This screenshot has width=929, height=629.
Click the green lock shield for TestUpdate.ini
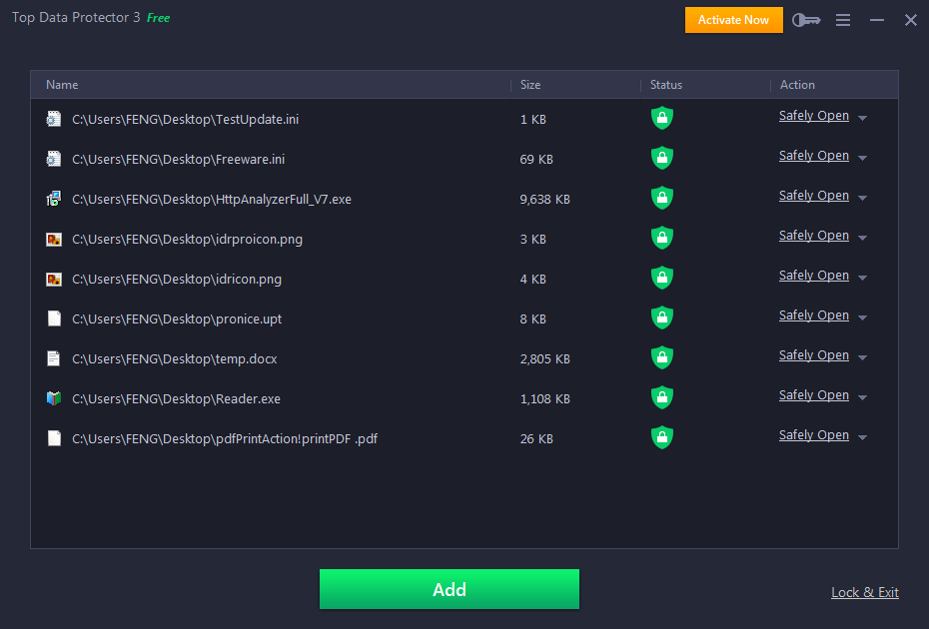(x=661, y=118)
